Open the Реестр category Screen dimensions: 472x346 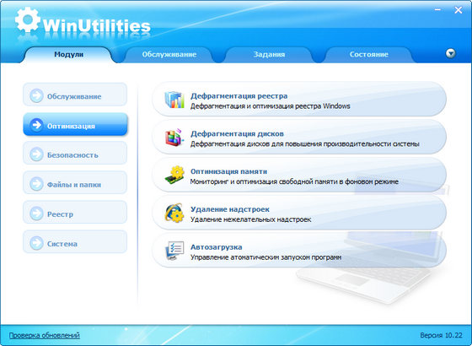[x=75, y=213]
